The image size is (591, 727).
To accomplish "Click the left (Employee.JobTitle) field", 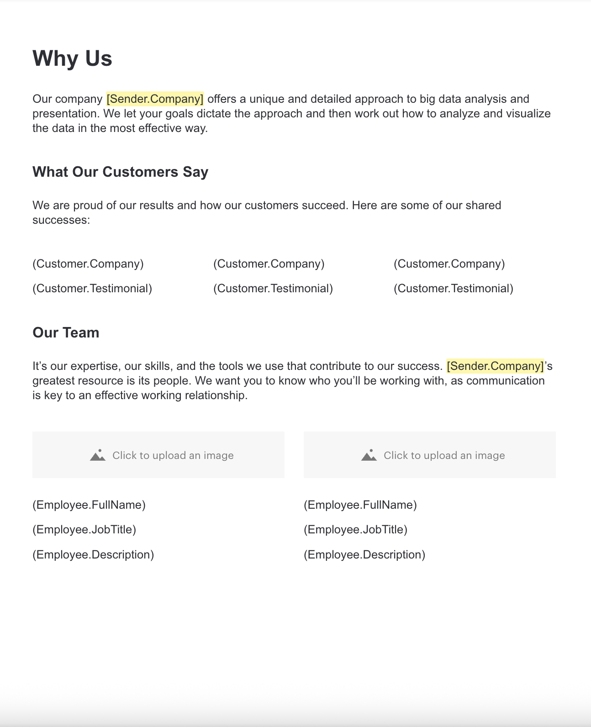I will 84,530.
